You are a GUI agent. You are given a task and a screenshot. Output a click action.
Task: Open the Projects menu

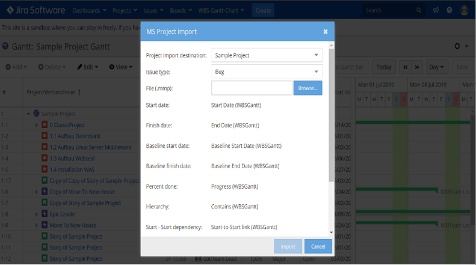coord(125,10)
